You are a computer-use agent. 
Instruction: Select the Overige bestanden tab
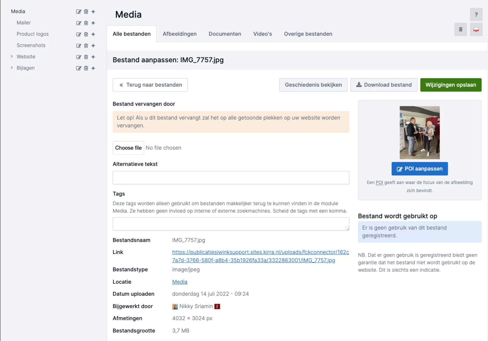308,34
